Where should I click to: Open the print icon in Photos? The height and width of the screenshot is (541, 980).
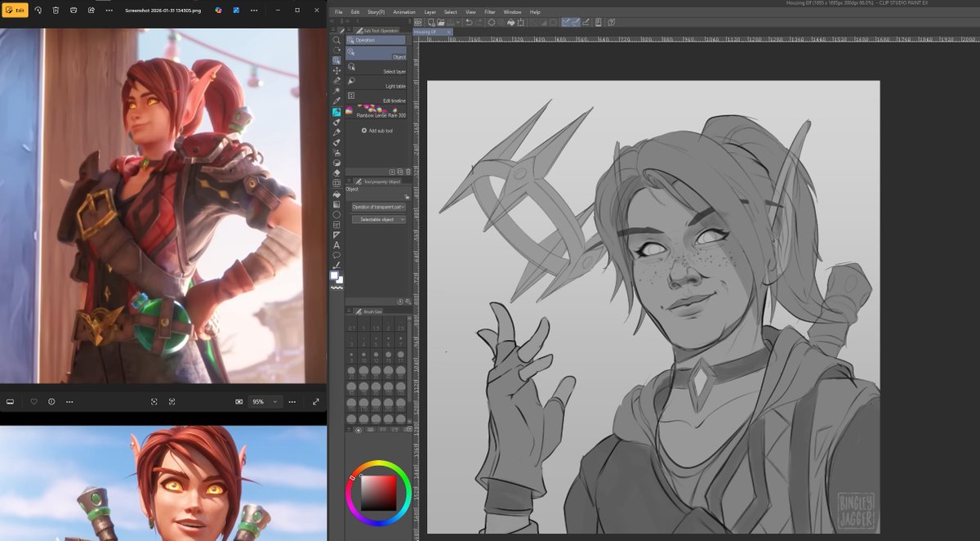73,10
